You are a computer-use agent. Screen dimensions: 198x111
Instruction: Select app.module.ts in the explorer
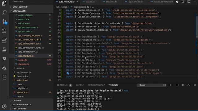(x=31, y=56)
